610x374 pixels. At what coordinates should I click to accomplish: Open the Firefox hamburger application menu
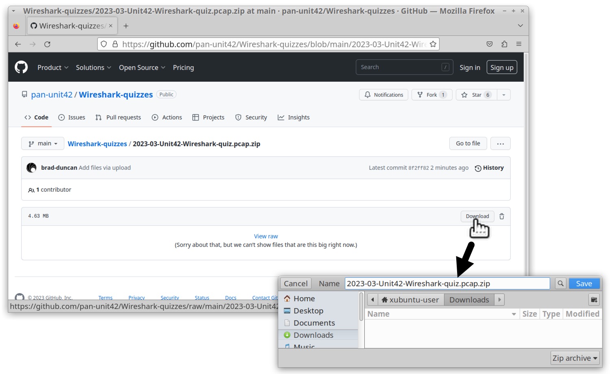coord(519,44)
